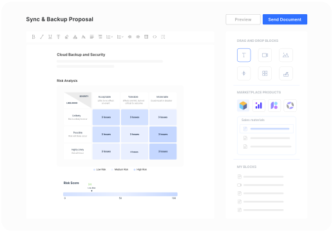Select the Video block
The image size is (333, 233).
[x=265, y=55]
